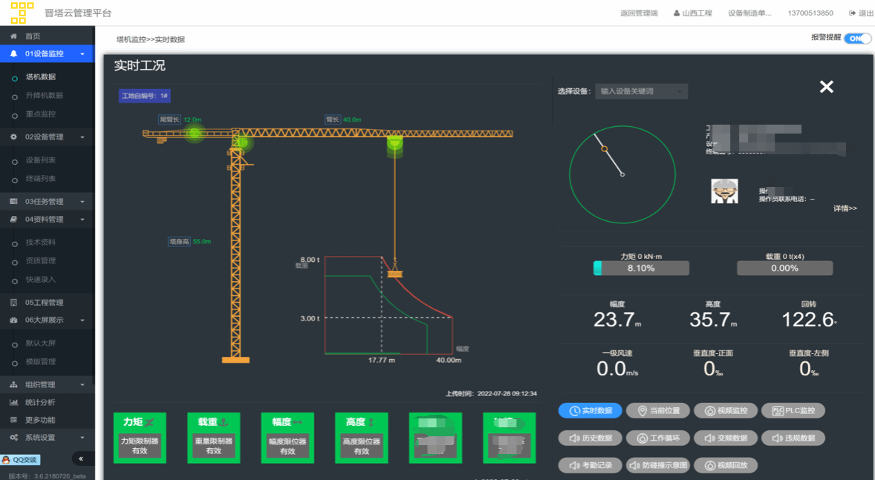Viewport: 875px width, 480px height.
Task: Show 违规数据 violation records
Action: point(793,438)
